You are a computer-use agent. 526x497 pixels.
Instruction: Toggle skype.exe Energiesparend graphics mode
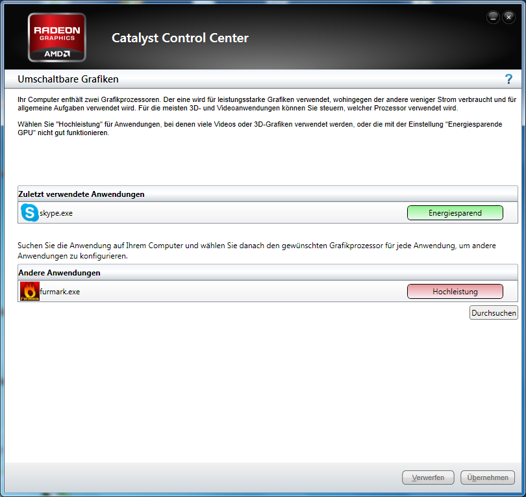pyautogui.click(x=455, y=212)
